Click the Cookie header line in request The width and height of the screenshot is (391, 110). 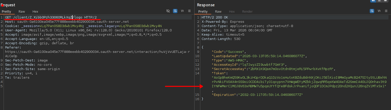(x=83, y=26)
